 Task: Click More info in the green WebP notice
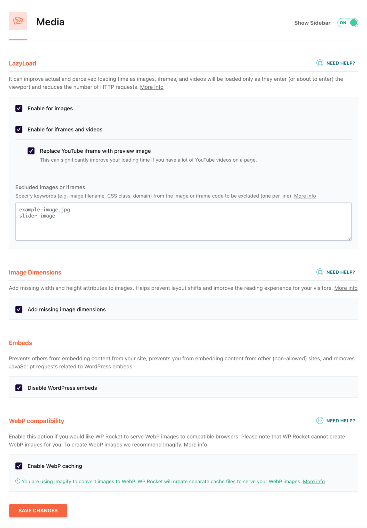click(314, 481)
